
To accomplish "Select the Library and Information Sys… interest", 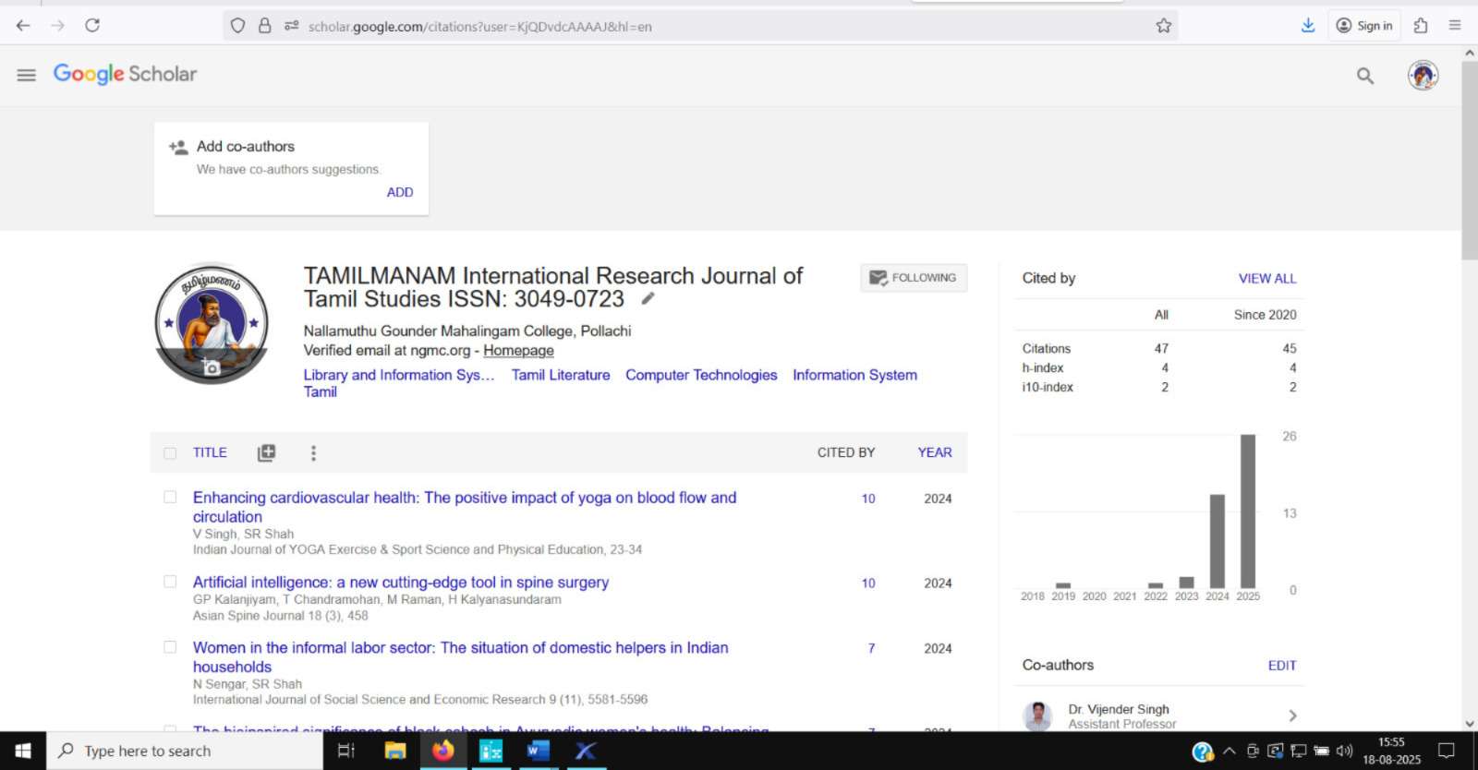I will pos(399,375).
